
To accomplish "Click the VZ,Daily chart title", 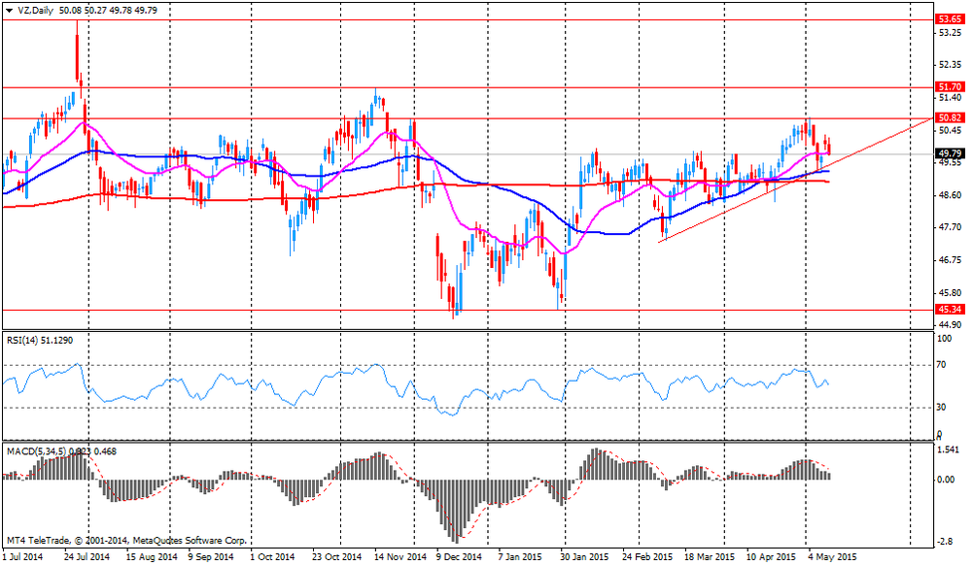I will (35, 11).
